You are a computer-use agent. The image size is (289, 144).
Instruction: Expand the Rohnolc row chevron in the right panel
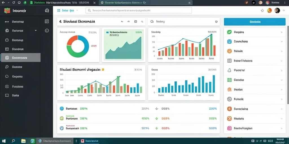pyautogui.click(x=281, y=99)
